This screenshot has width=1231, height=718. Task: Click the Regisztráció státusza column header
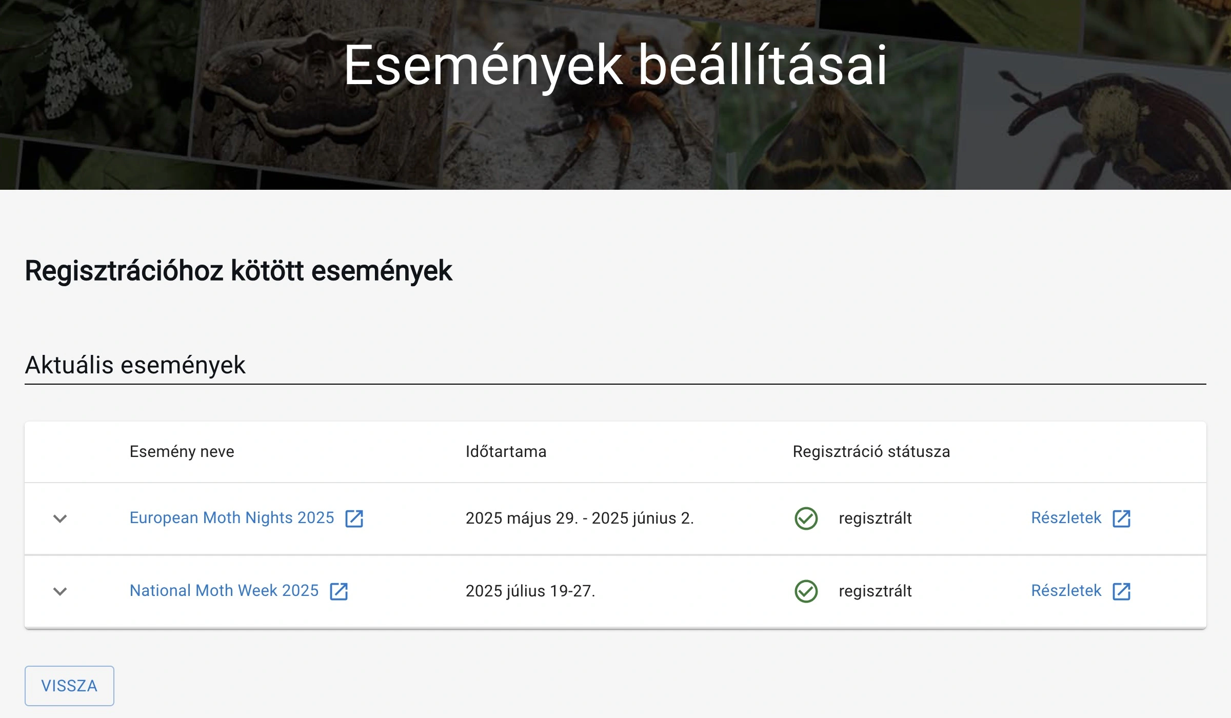click(871, 452)
